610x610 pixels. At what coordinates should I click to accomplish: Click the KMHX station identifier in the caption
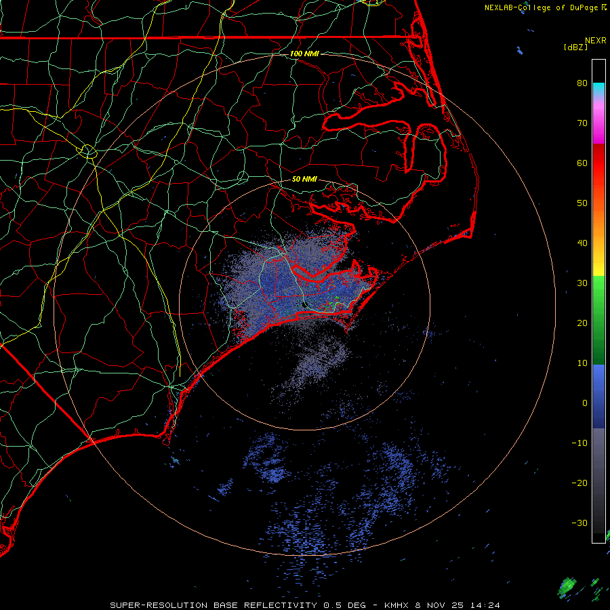tap(396, 605)
